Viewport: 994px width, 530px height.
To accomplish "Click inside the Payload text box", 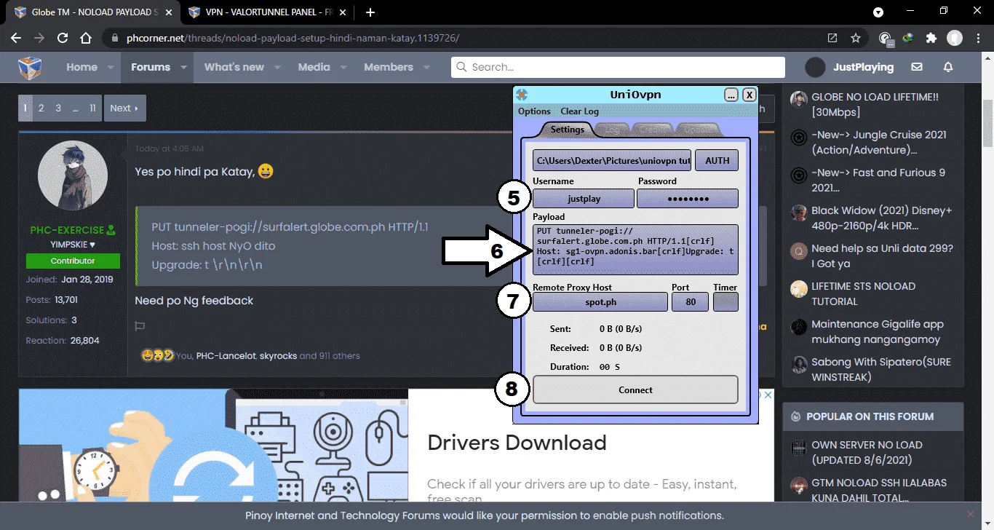I will pyautogui.click(x=635, y=249).
